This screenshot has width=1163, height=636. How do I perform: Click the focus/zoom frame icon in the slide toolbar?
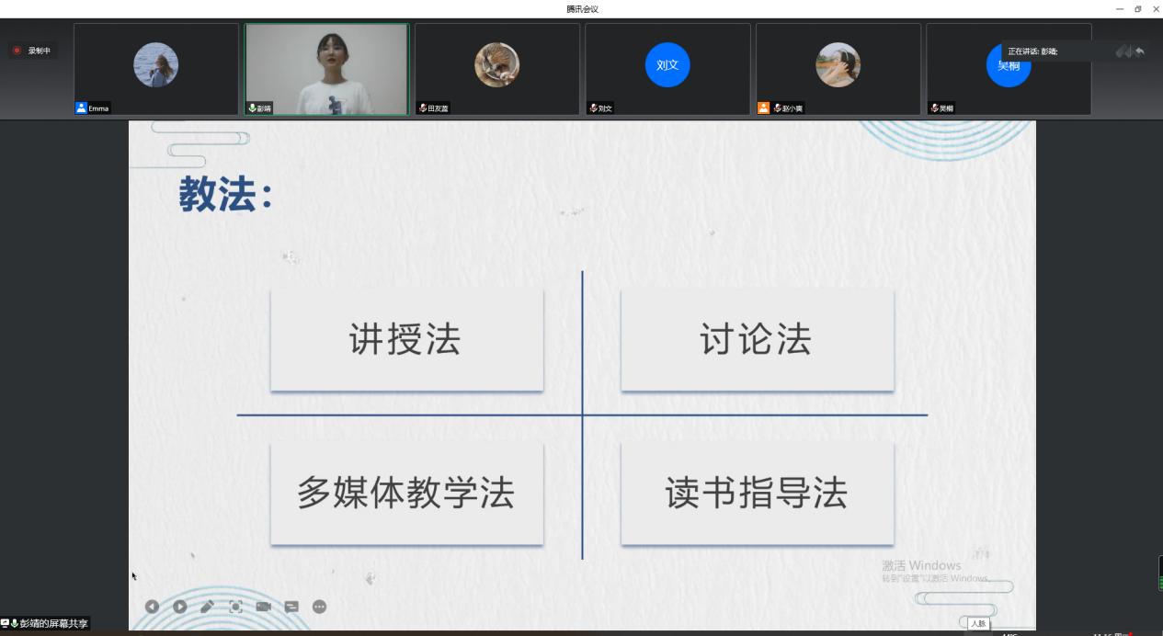point(235,607)
